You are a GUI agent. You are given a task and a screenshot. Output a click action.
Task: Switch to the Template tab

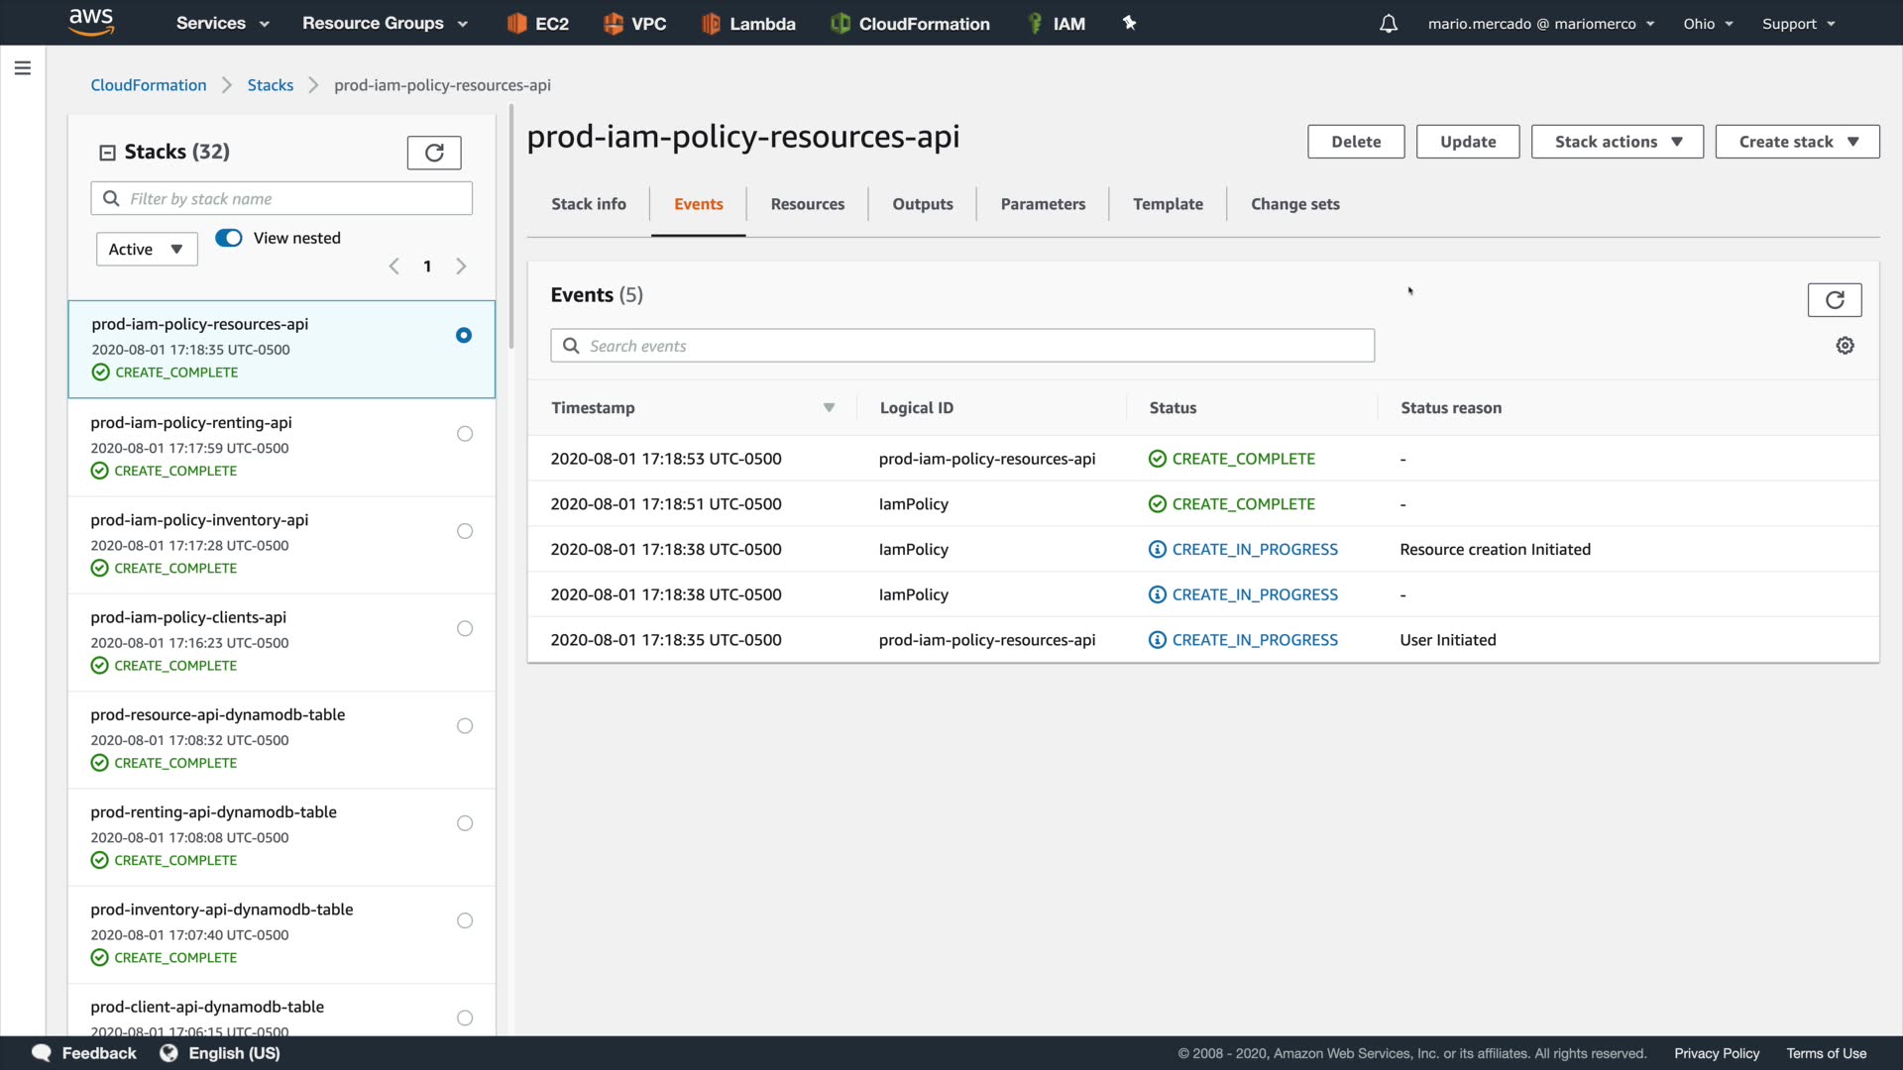coord(1168,204)
